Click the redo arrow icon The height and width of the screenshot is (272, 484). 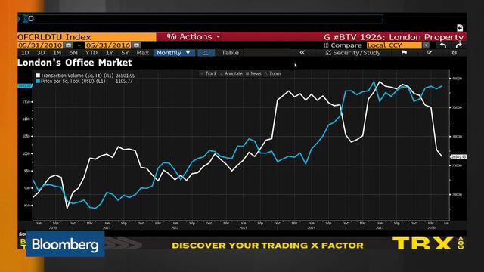pyautogui.click(x=459, y=45)
